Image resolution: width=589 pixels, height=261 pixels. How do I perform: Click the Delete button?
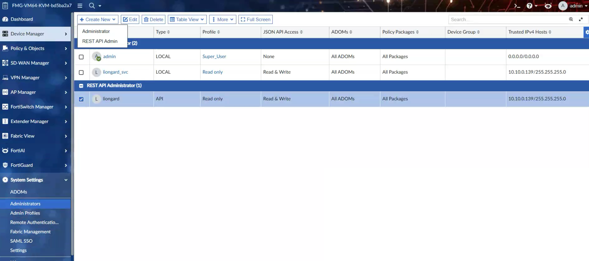pos(153,19)
